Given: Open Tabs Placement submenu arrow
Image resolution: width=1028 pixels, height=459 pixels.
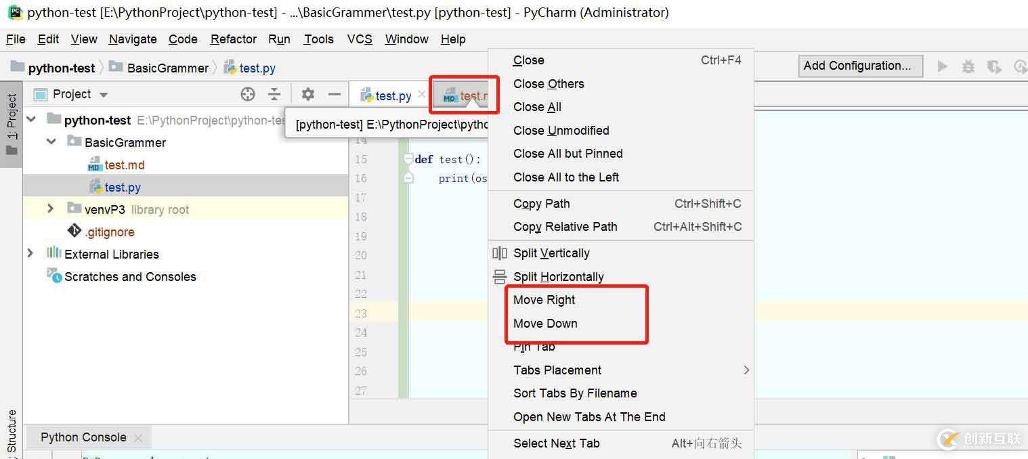Looking at the screenshot, I should pyautogui.click(x=746, y=370).
